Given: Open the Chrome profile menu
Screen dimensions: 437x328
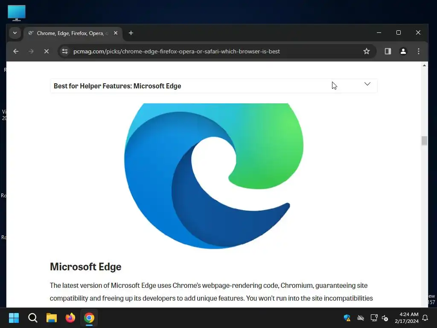Looking at the screenshot, I should point(403,51).
